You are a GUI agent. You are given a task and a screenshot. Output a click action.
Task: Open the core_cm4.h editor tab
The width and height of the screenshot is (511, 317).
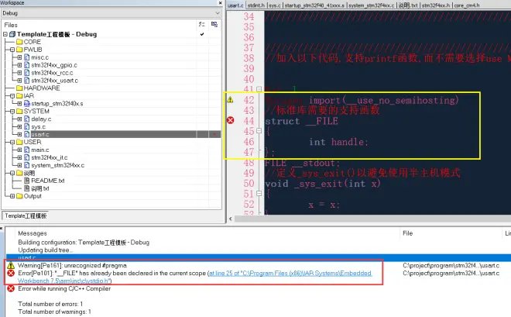tap(467, 5)
